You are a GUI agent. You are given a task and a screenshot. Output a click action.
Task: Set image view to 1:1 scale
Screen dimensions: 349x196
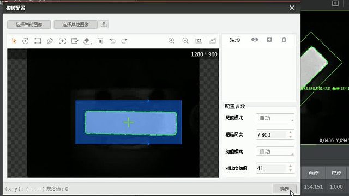coord(198,40)
